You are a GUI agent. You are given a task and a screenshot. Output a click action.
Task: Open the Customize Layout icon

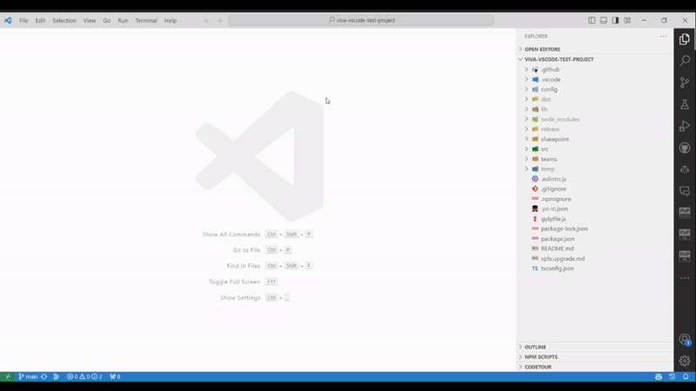click(x=627, y=20)
